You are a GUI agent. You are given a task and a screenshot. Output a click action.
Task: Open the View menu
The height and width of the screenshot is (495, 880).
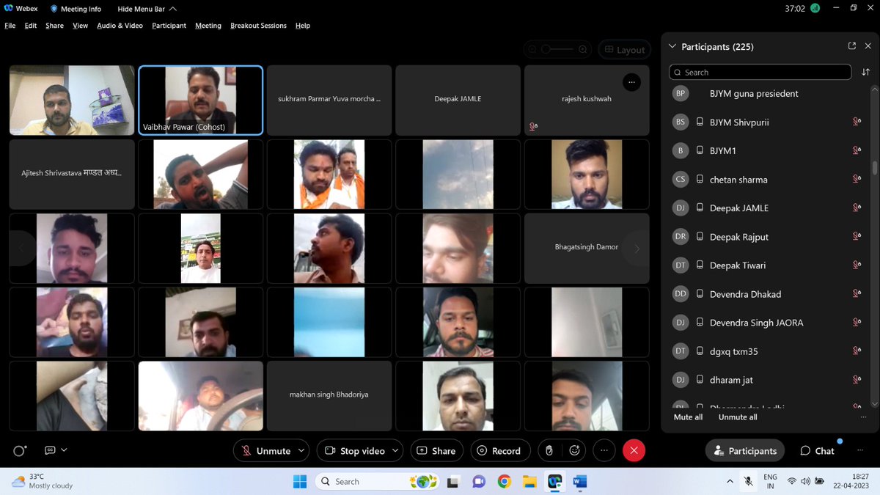tap(80, 26)
